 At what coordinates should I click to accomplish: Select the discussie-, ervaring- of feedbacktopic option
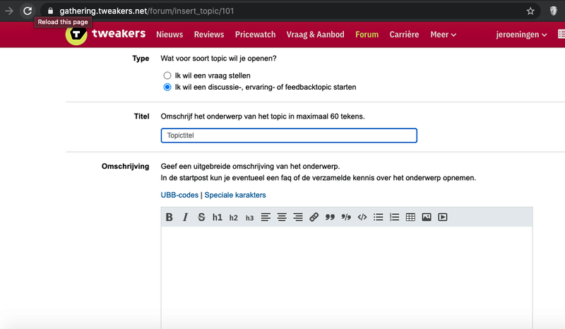[167, 88]
